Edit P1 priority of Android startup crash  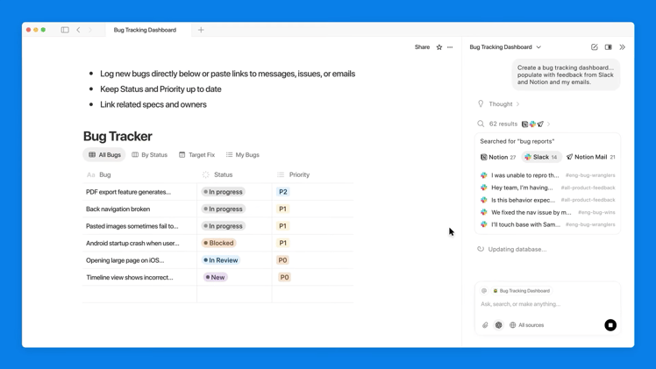click(x=282, y=243)
